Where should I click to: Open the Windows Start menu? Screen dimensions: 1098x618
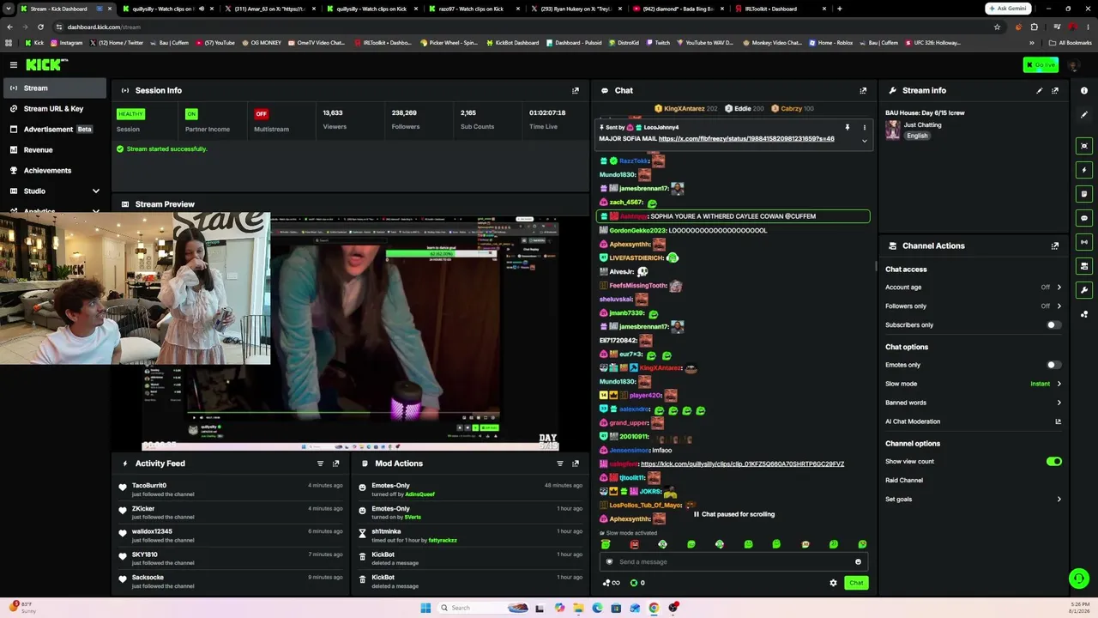(425, 608)
